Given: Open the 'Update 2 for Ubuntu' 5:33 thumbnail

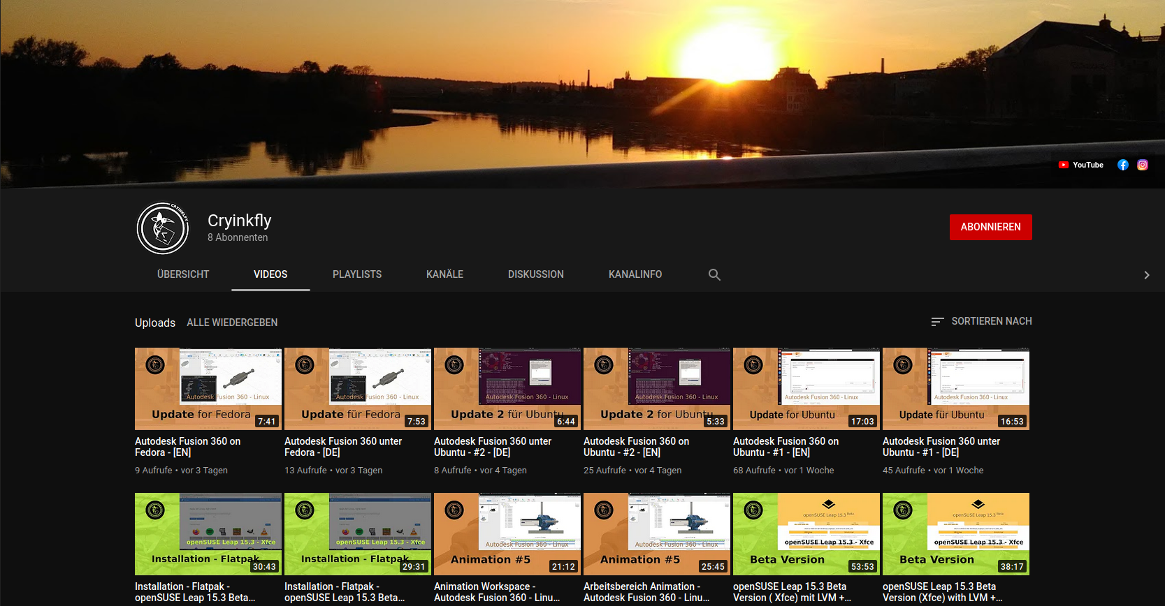Looking at the screenshot, I should (x=657, y=389).
